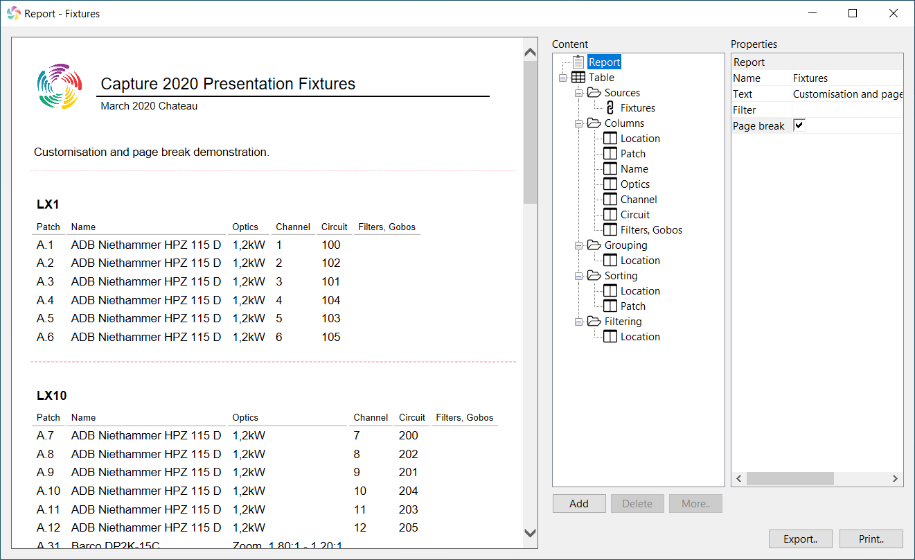Toggle the Page break checkbox
Viewport: 915px width, 560px height.
pyautogui.click(x=799, y=125)
